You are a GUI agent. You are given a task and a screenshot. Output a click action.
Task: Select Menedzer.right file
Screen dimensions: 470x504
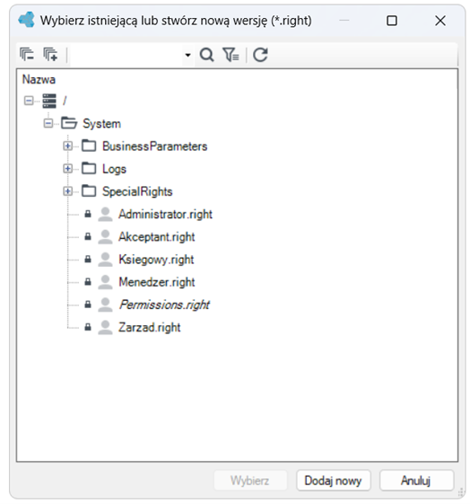click(x=157, y=282)
